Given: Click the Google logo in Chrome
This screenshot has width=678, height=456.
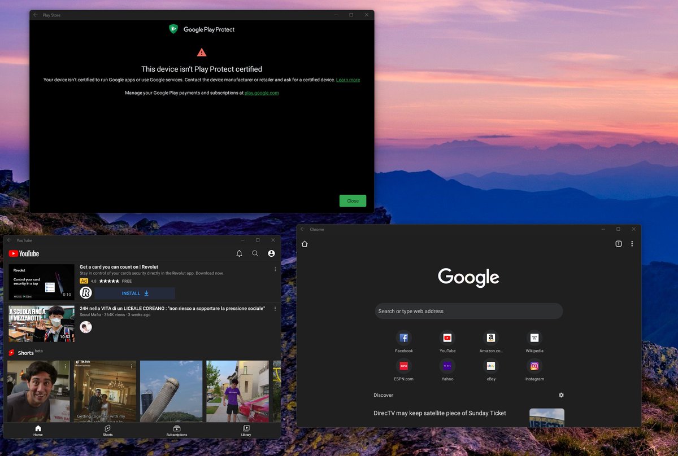Looking at the screenshot, I should [x=468, y=277].
